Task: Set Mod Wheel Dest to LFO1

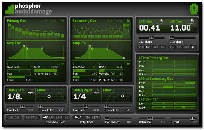Action: point(52,118)
